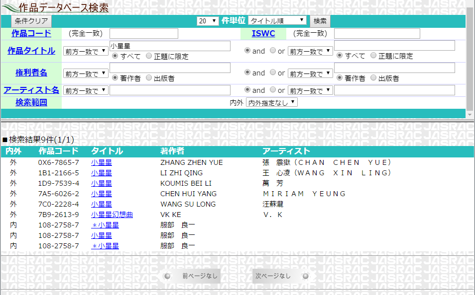Click work code 0X6-7865-7
Screen dimensions: 475x295
point(58,162)
